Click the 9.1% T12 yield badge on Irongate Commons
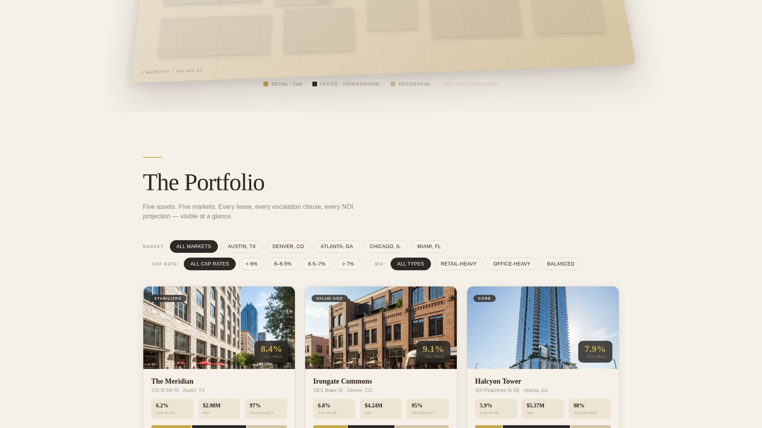The height and width of the screenshot is (428, 762). coord(433,352)
